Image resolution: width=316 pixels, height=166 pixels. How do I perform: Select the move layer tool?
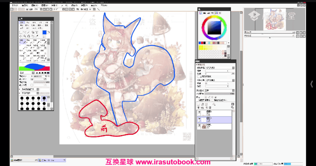coord(20,36)
